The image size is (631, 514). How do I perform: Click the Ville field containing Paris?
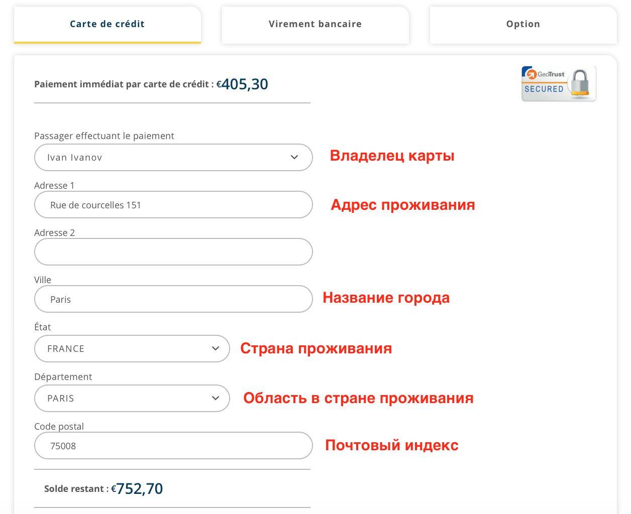click(x=173, y=299)
